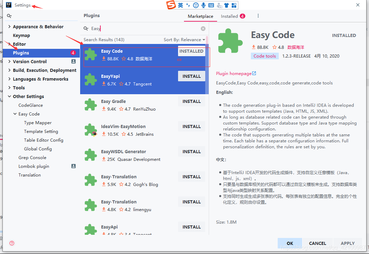Click the Sogou punctuation toggle icon
The height and width of the screenshot is (254, 369).
pyautogui.click(x=188, y=5)
